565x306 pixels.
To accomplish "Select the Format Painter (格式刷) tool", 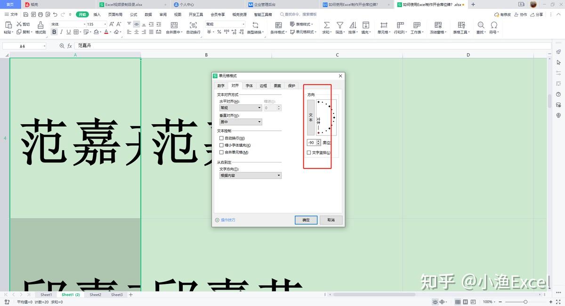I will (40, 26).
